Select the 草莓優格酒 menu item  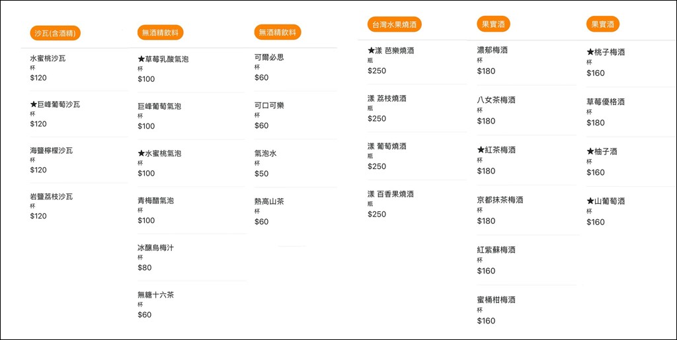tap(606, 102)
